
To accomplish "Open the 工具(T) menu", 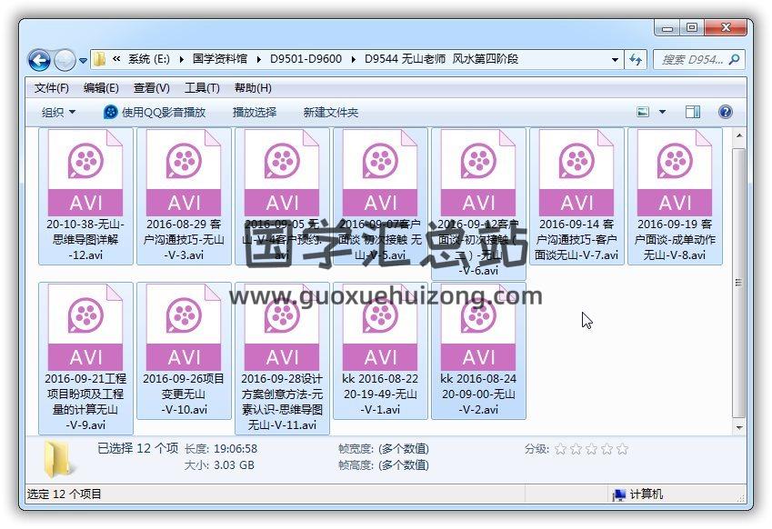I will click(x=202, y=88).
